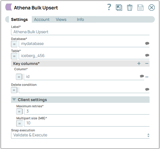Open the Account tab
This screenshot has width=160, height=149.
point(42,19)
